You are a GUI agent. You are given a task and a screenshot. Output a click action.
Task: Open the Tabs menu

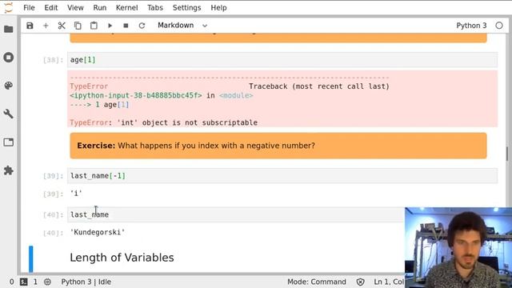click(155, 7)
